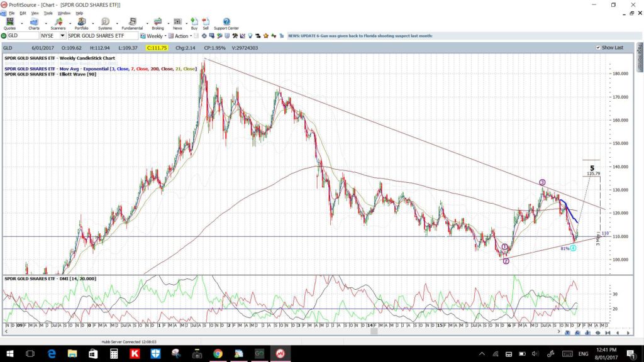This screenshot has width=644, height=362.
Task: Open the Help menu
Action: click(x=79, y=13)
